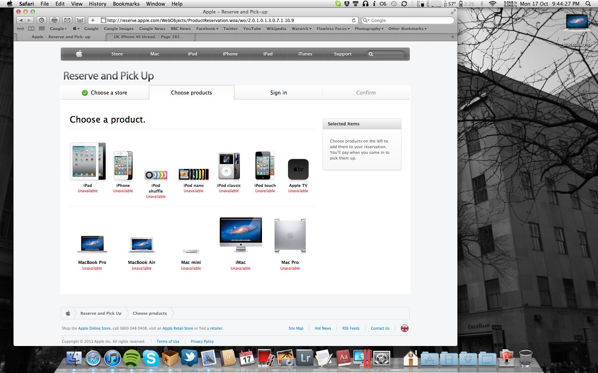598x373 pixels.
Task: Click the Mac mini product image
Action: coord(191,251)
